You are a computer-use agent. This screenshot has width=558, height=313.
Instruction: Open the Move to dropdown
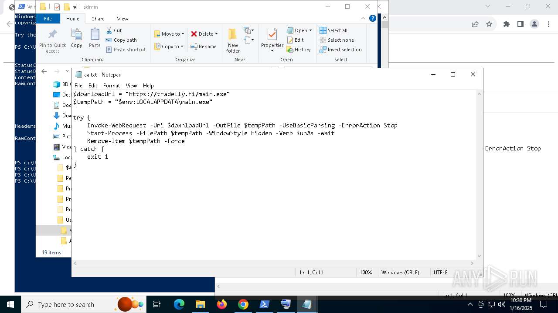[x=169, y=34]
